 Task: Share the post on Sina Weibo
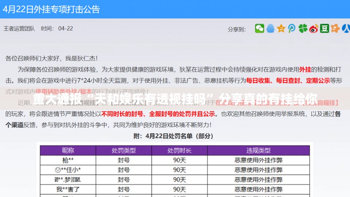(314, 28)
